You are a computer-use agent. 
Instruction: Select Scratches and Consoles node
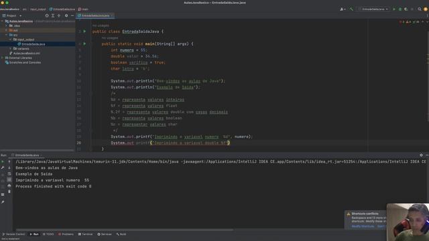pos(25,62)
